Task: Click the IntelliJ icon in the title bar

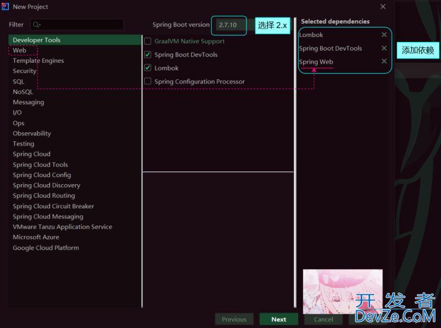Action: click(x=5, y=7)
